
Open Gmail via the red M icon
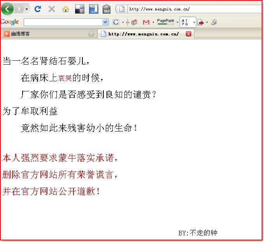tap(146, 22)
